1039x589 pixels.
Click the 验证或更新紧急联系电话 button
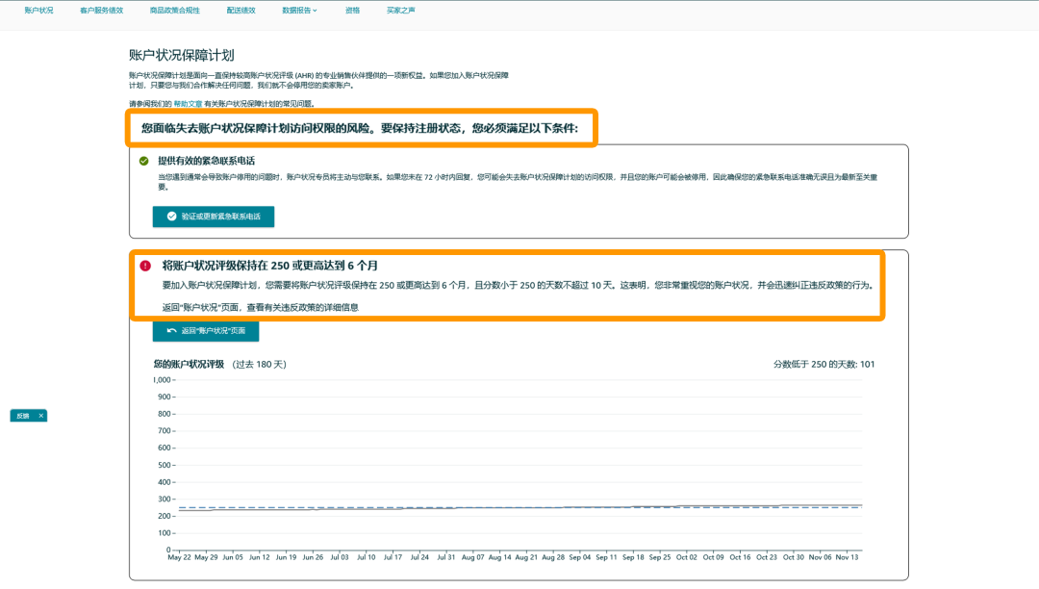click(x=214, y=217)
